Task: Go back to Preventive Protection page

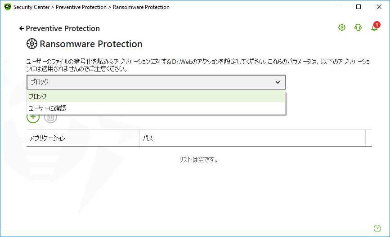Action: coord(63,28)
